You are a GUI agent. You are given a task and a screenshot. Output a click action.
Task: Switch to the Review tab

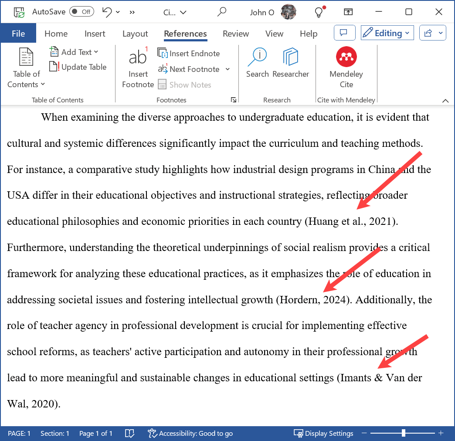[235, 34]
